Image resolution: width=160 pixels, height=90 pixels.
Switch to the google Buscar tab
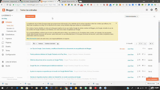tap(69, 1)
